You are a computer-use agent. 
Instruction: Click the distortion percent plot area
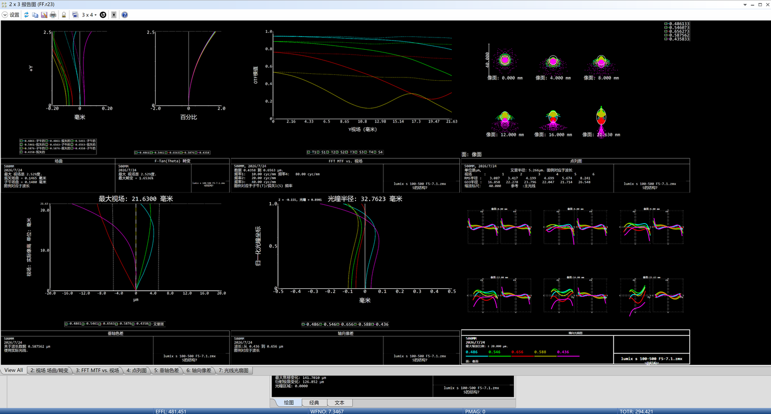pyautogui.click(x=188, y=68)
